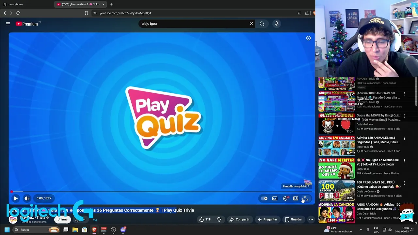418x235 pixels.
Task: Like the video with thumbs up
Action: click(x=205, y=219)
